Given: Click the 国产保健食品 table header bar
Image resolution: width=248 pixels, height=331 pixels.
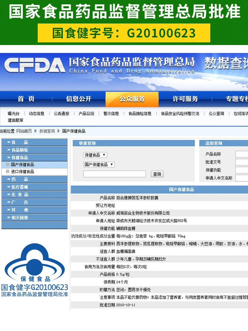Looking at the screenshot, I should (159, 190).
